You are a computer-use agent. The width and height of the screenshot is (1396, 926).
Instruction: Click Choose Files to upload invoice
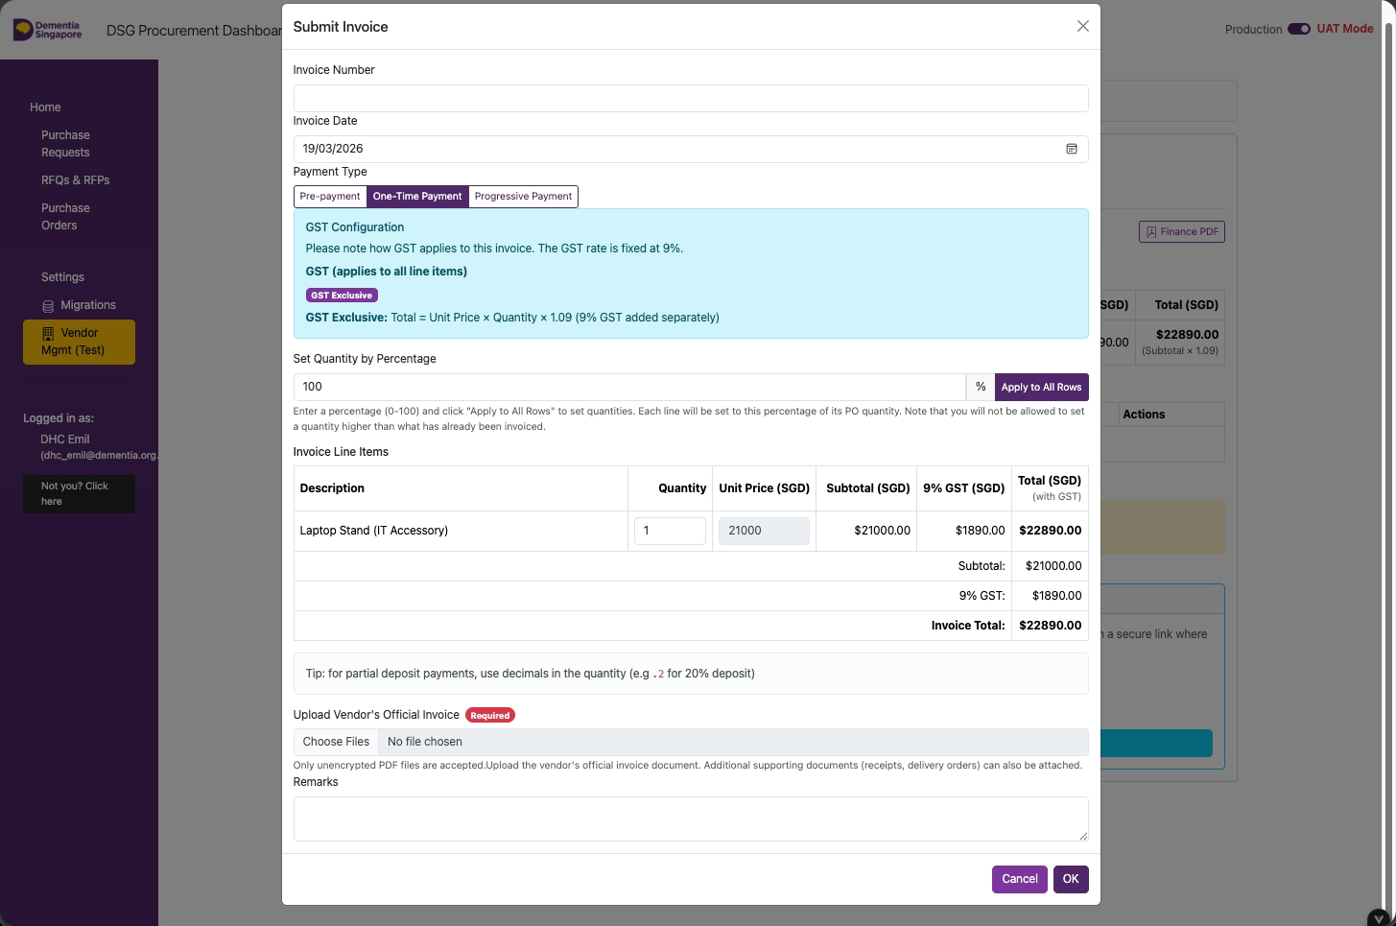(x=336, y=742)
